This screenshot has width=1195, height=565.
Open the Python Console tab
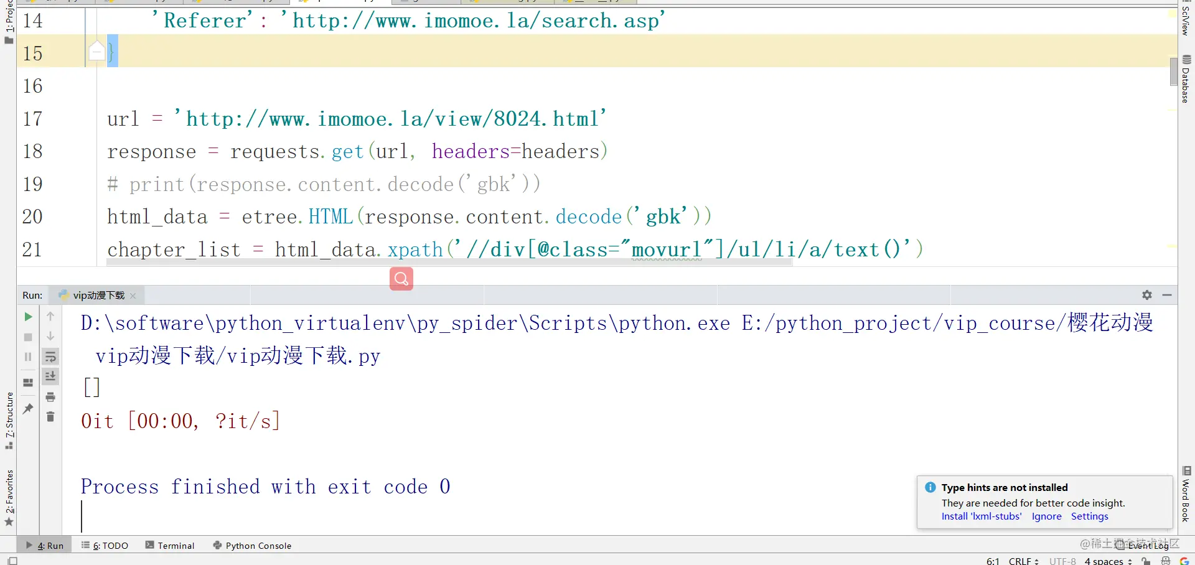252,545
